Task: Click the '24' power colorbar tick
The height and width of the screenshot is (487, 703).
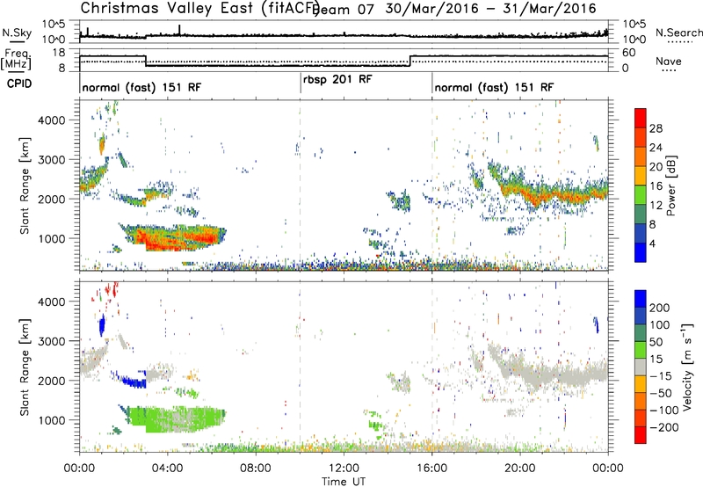Action: 656,148
